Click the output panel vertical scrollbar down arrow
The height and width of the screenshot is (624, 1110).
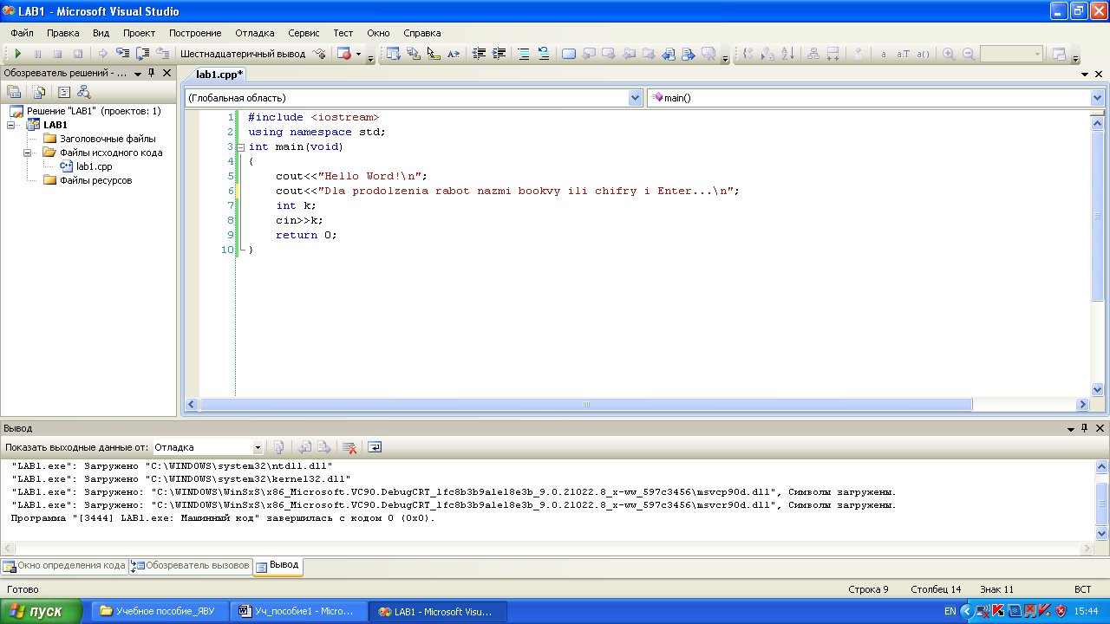(1101, 535)
